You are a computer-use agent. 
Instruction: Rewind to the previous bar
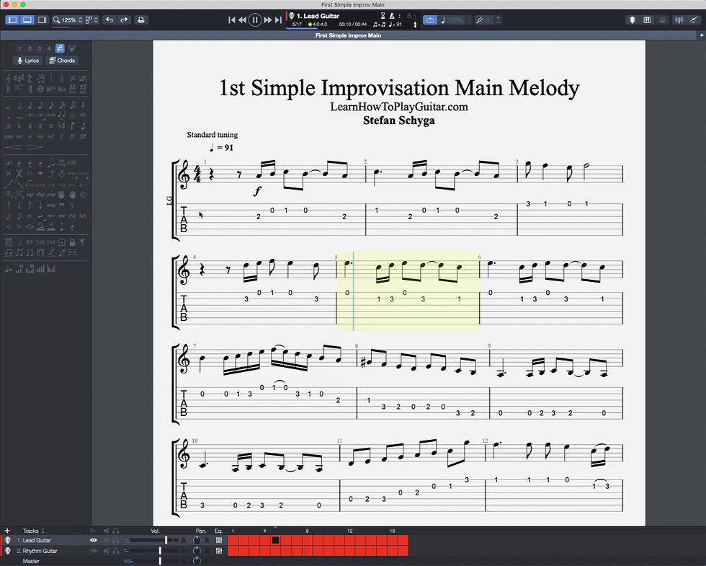coord(242,20)
